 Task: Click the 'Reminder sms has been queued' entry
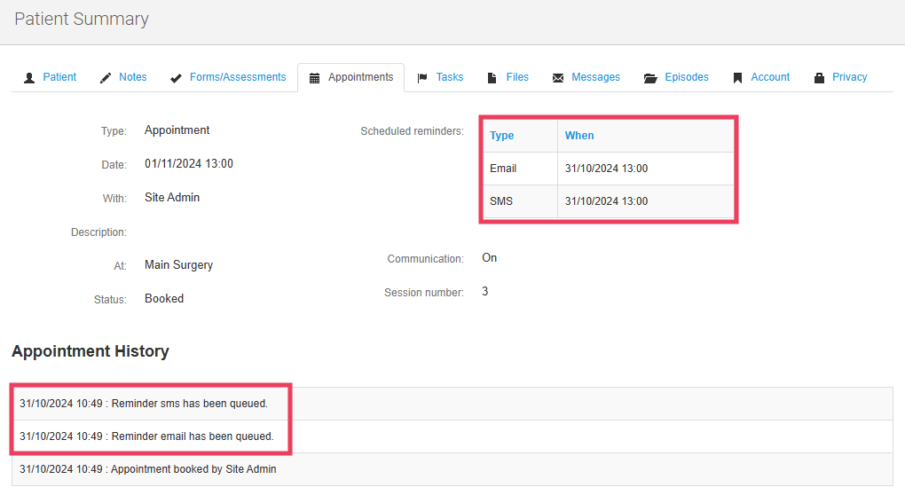144,404
